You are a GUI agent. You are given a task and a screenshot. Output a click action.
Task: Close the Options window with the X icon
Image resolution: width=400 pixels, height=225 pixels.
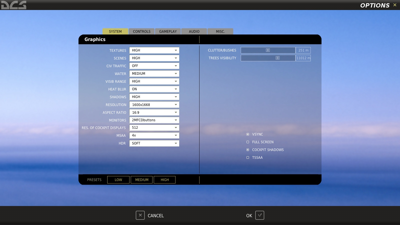click(395, 5)
